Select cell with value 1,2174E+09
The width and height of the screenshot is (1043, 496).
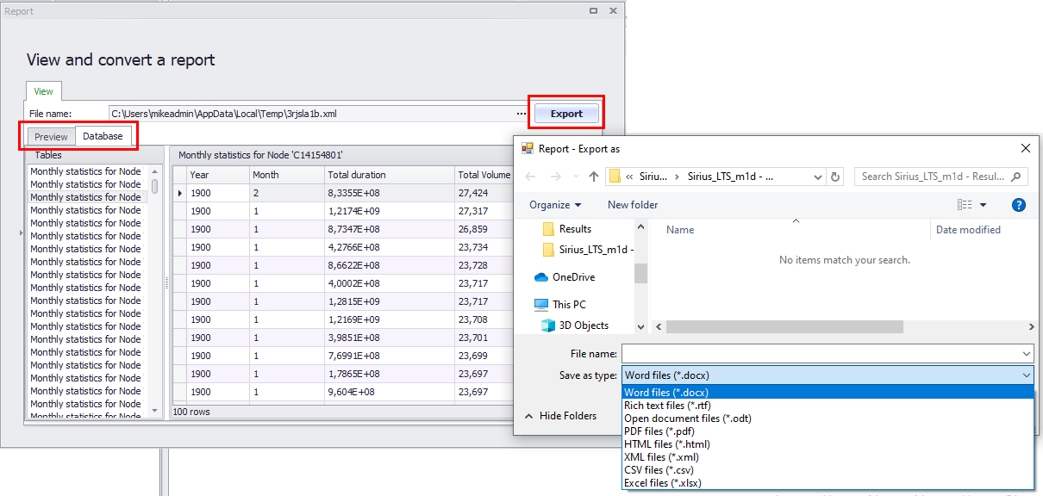click(x=390, y=211)
